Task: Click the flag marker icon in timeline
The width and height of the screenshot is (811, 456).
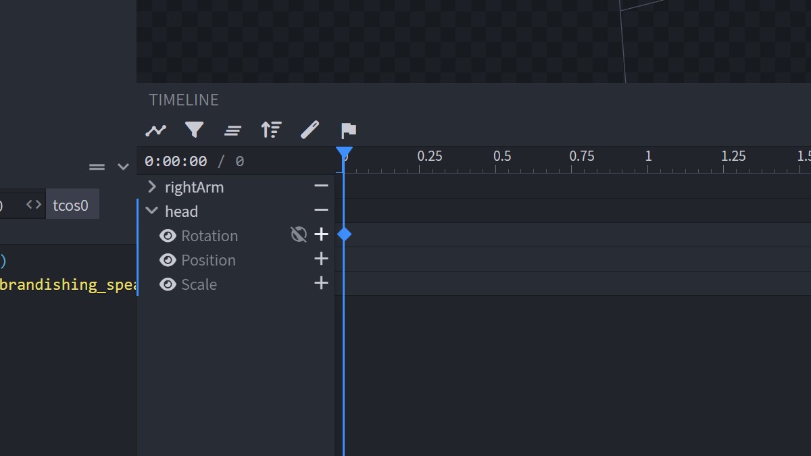Action: (x=348, y=130)
